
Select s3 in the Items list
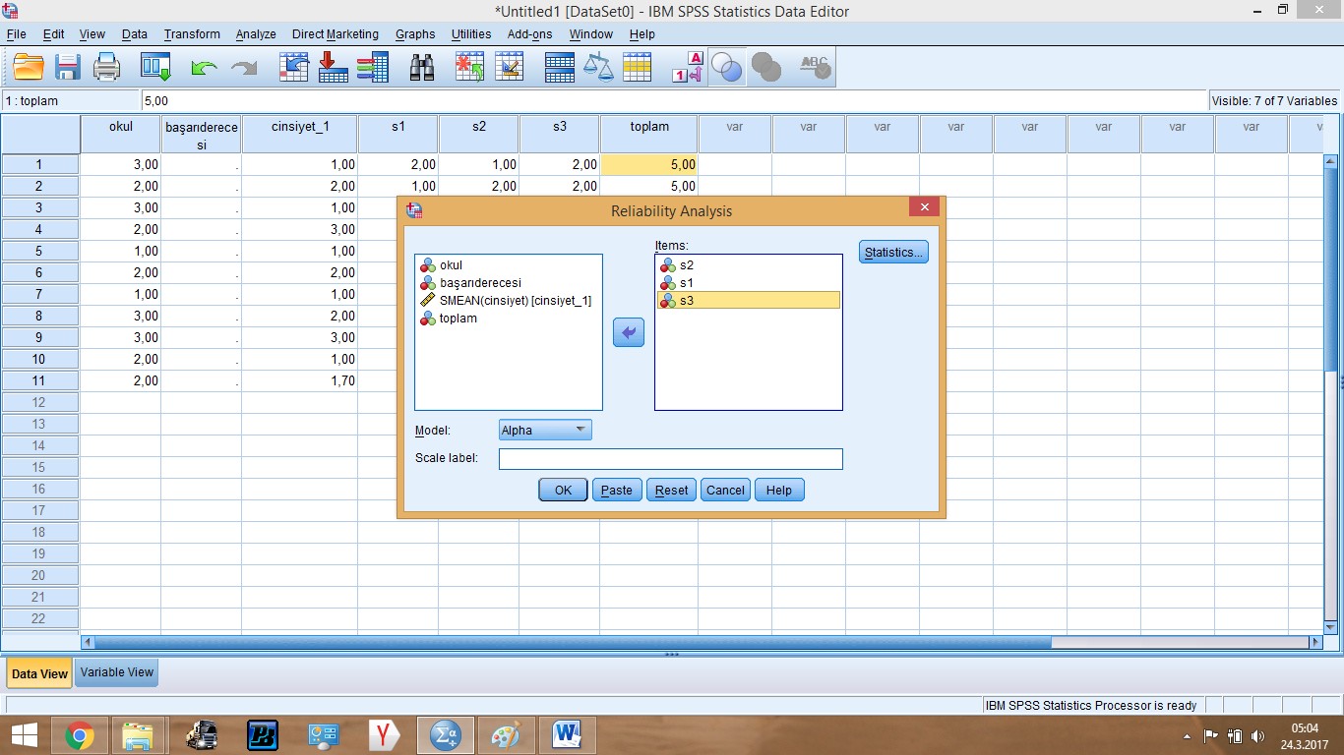[x=749, y=301]
